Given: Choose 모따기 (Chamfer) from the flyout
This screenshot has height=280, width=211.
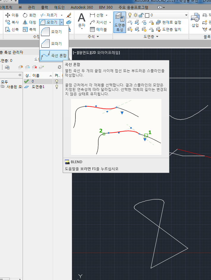Looking at the screenshot, I should pos(54,44).
